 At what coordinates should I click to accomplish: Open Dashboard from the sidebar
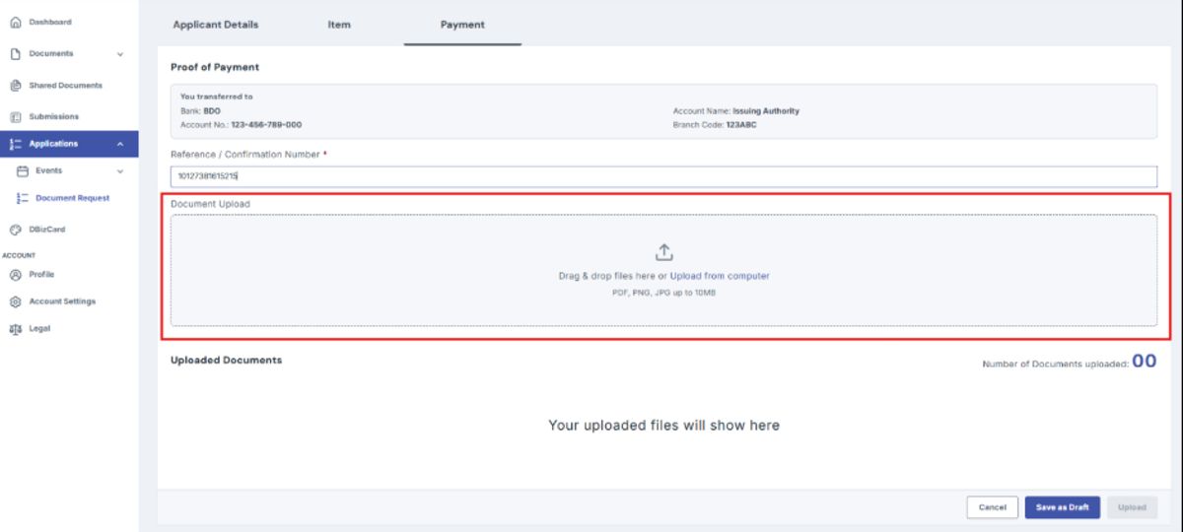pyautogui.click(x=50, y=22)
